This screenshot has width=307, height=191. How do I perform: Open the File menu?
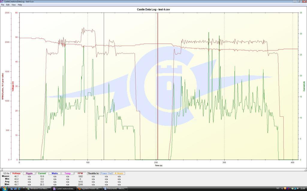coord(2,5)
